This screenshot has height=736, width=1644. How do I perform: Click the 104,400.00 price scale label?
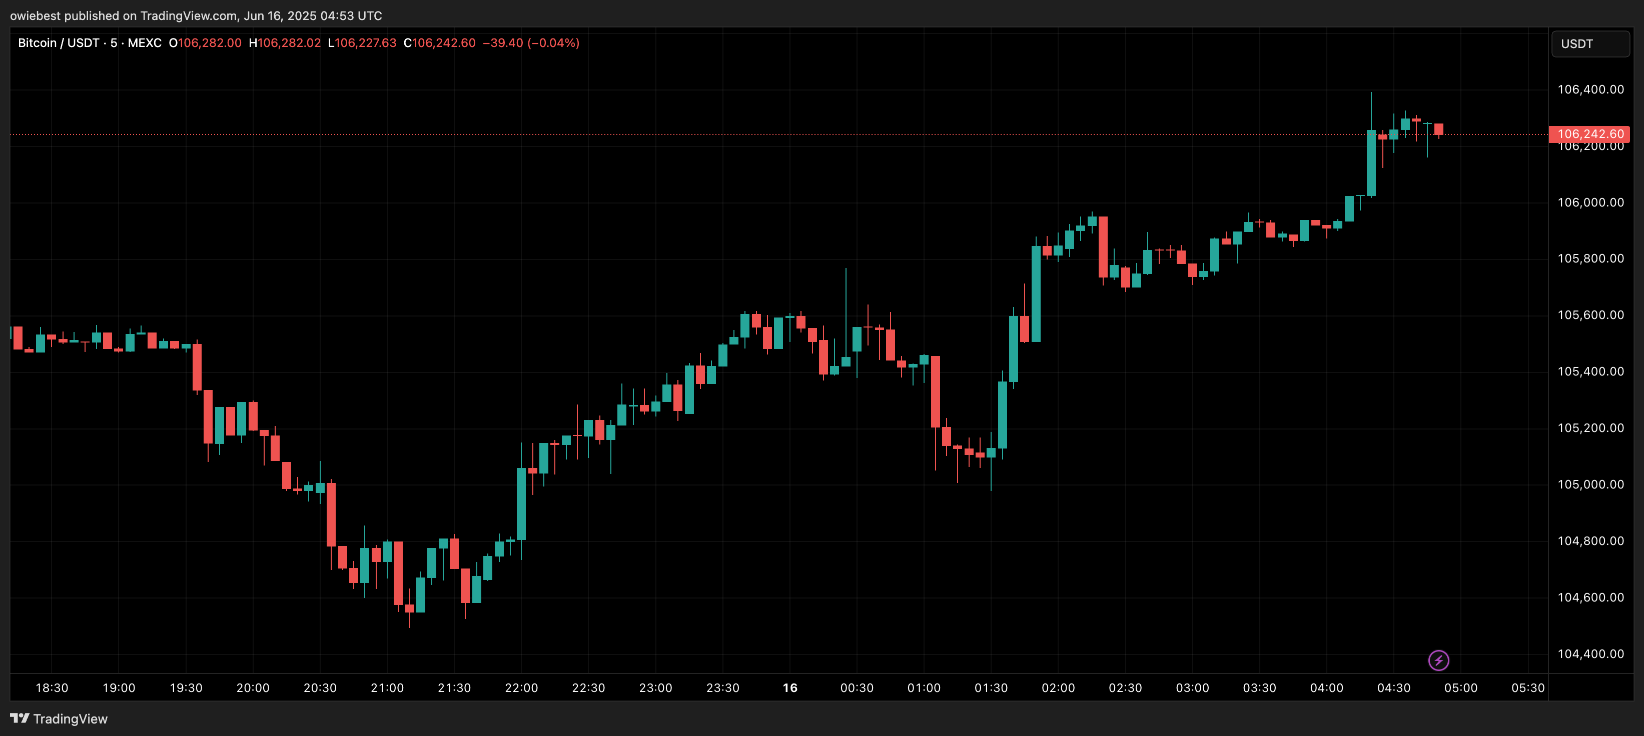click(x=1590, y=653)
